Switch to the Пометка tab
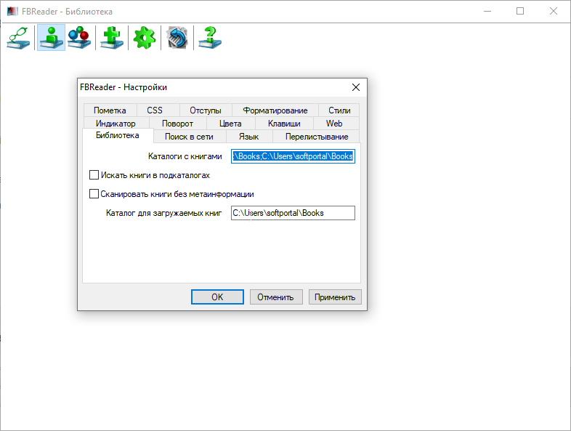The image size is (571, 431). (110, 110)
